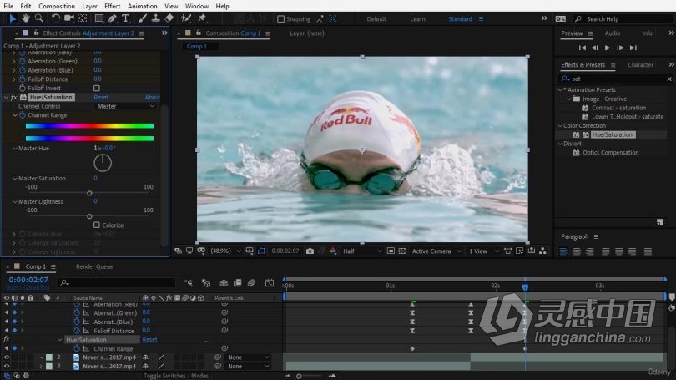Select the Clone Stamp tool
This screenshot has height=380, width=676.
[155, 18]
